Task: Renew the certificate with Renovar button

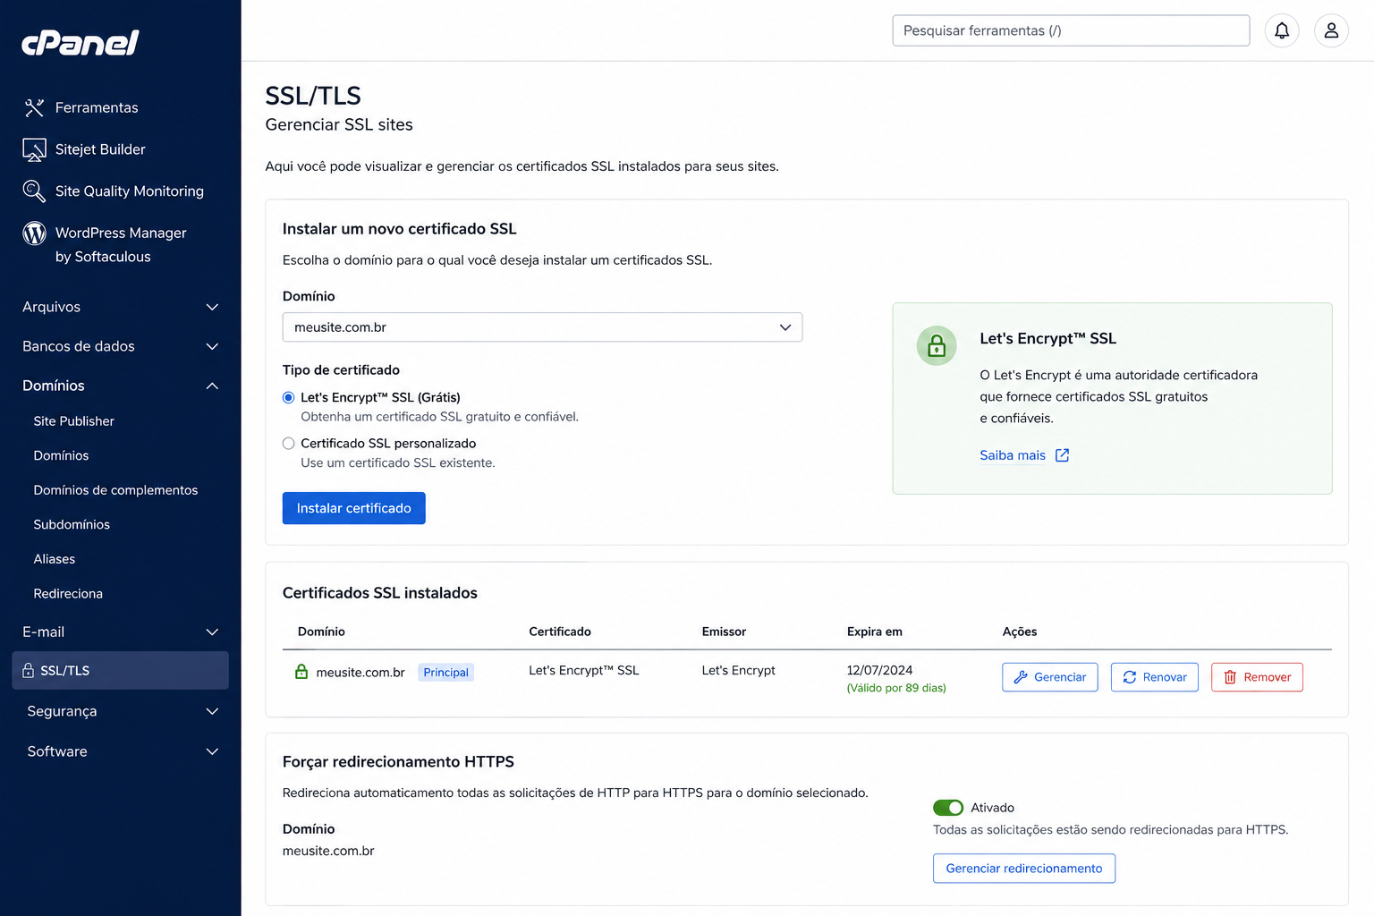Action: pyautogui.click(x=1155, y=677)
